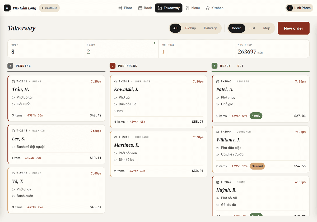The height and width of the screenshot is (222, 317).
Task: Create a New order
Action: click(x=293, y=28)
